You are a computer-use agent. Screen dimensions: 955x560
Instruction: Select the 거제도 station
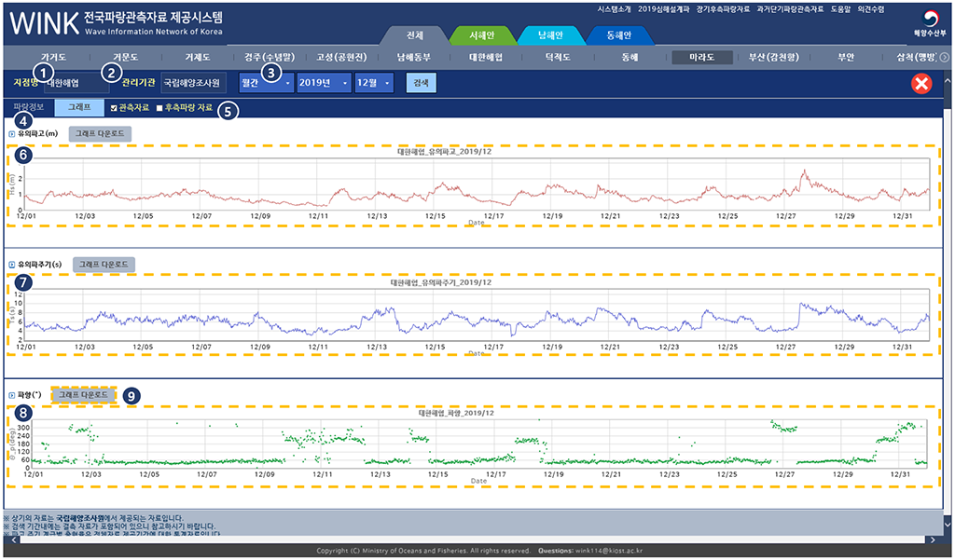(x=198, y=57)
